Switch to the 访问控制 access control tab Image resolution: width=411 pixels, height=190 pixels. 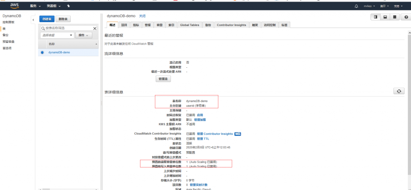pyautogui.click(x=269, y=25)
